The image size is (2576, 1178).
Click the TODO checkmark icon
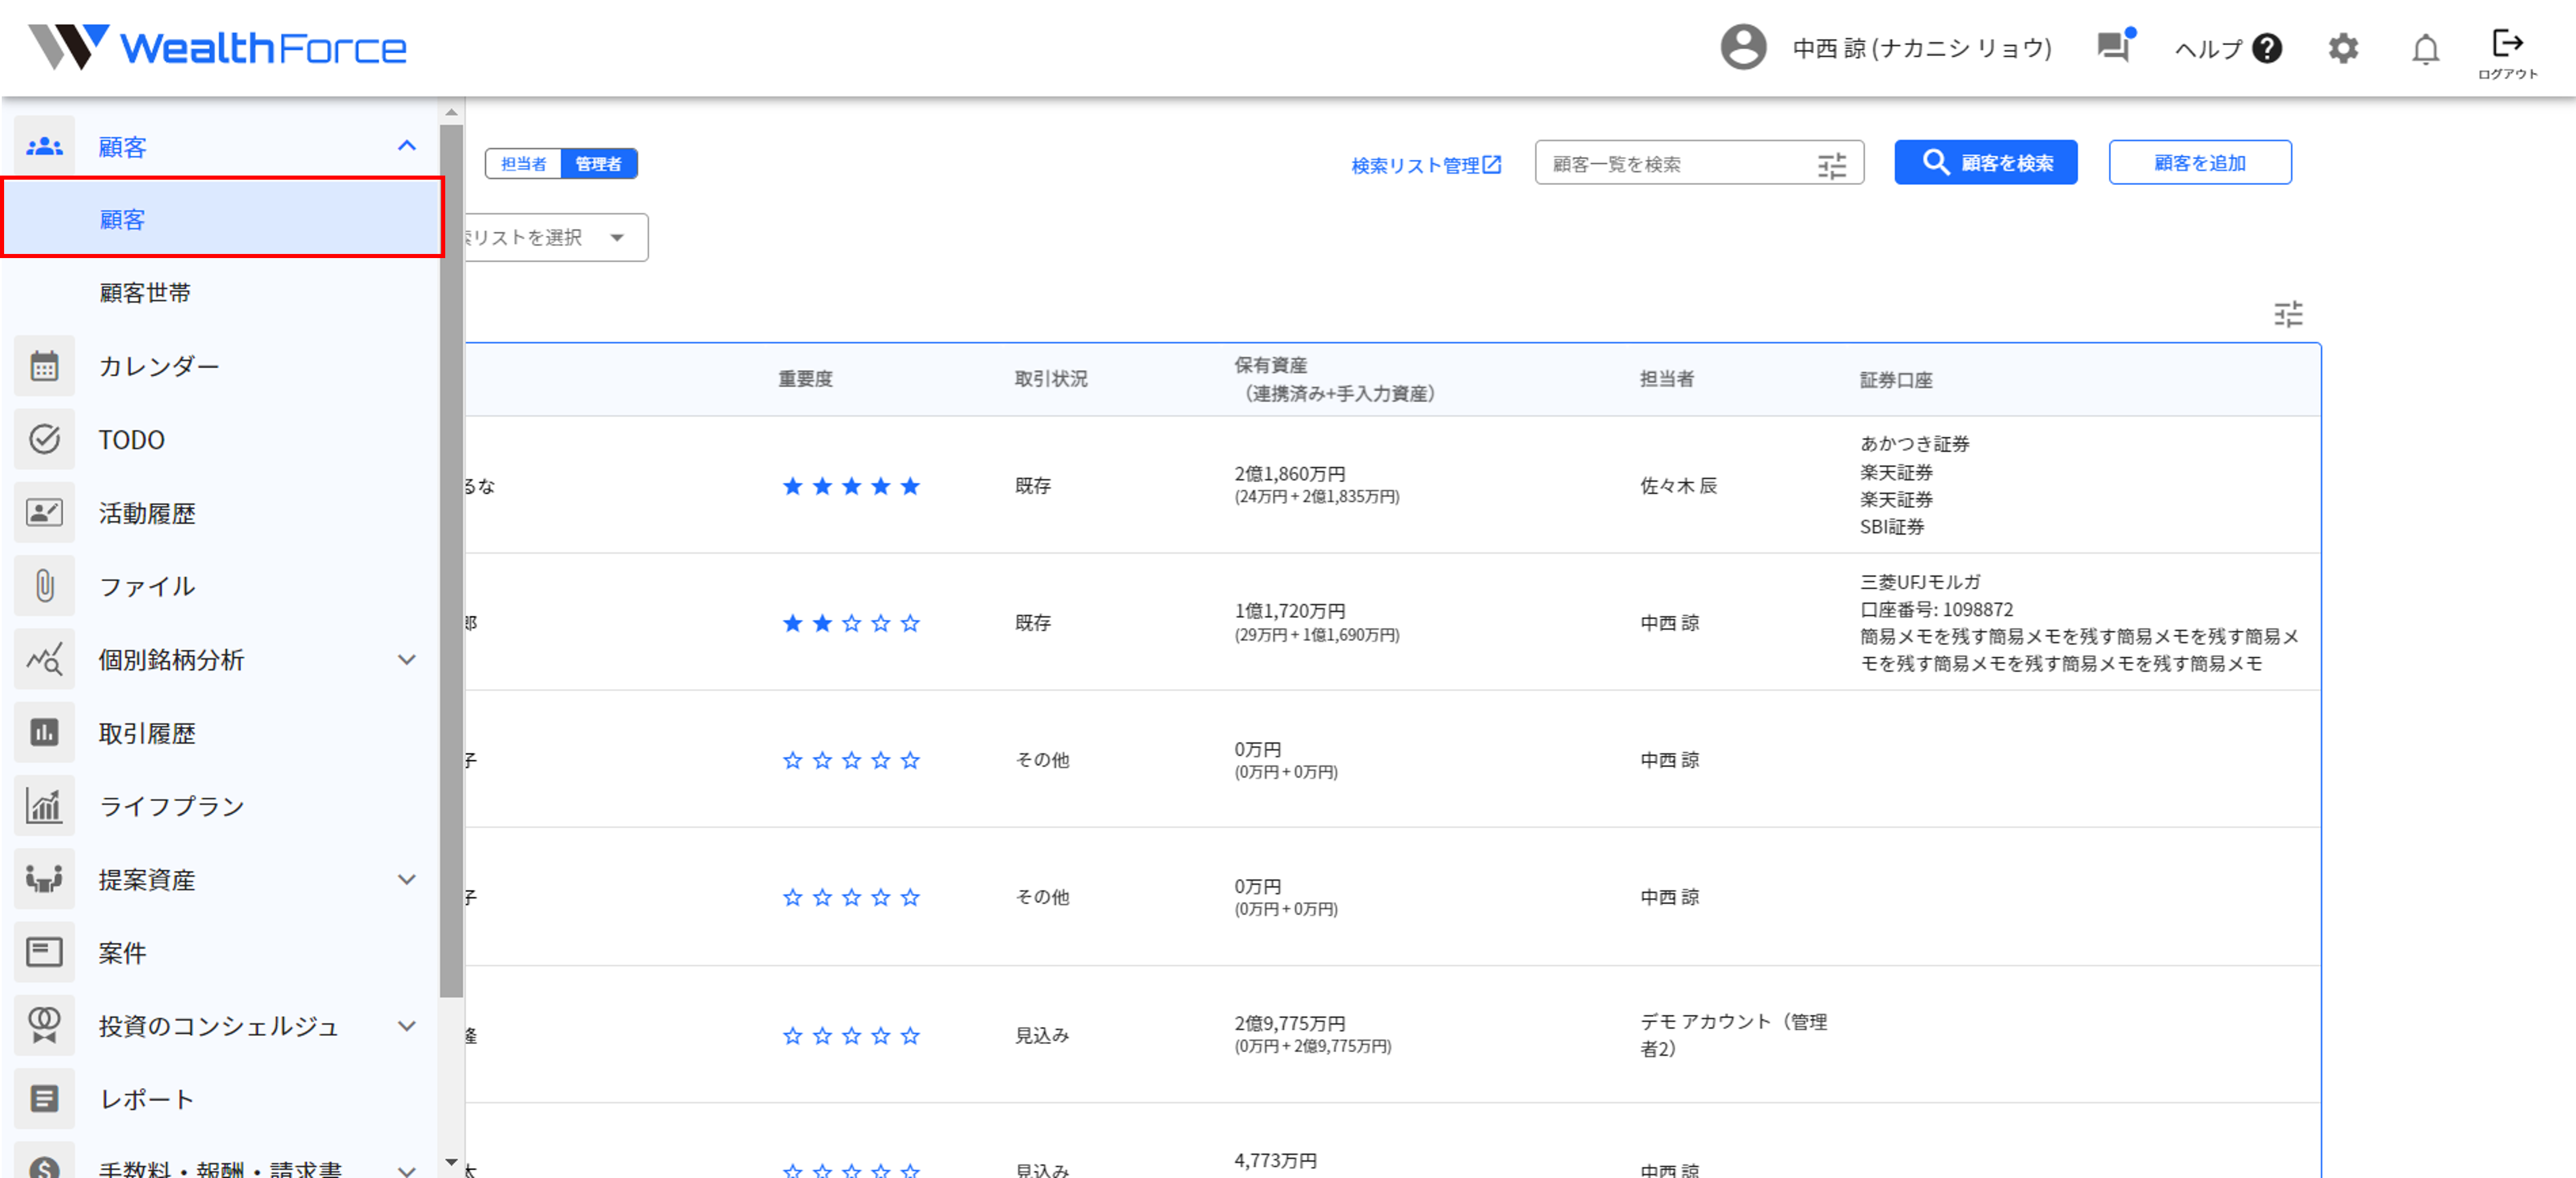(44, 439)
